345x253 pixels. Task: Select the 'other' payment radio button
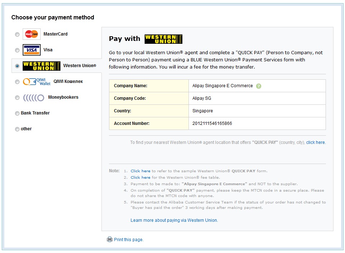tap(17, 129)
